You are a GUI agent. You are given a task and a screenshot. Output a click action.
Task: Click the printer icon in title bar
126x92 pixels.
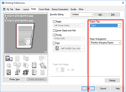pos(3,3)
